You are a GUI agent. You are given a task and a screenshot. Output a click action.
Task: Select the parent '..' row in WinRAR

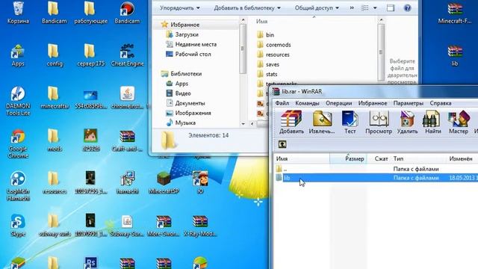[376, 169]
